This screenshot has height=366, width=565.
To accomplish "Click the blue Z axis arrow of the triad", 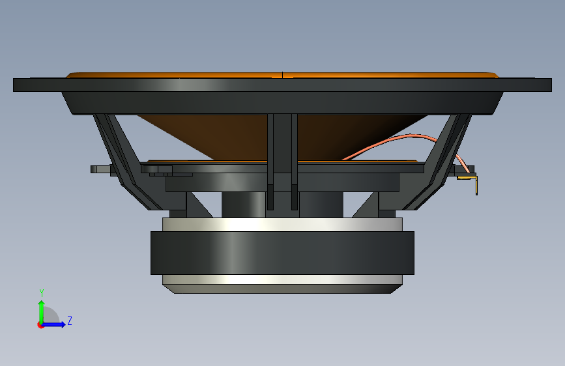I will 55,324.
